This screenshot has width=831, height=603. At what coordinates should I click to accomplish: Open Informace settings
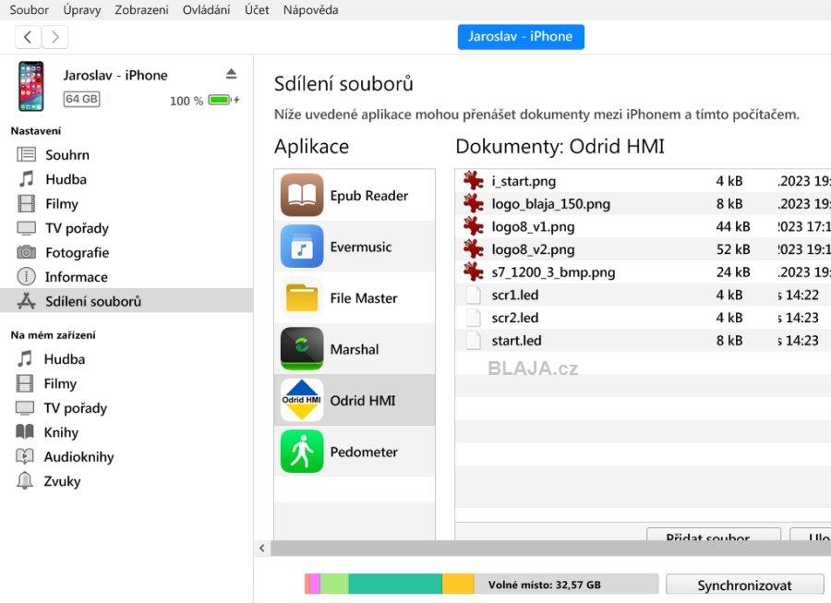click(126, 277)
